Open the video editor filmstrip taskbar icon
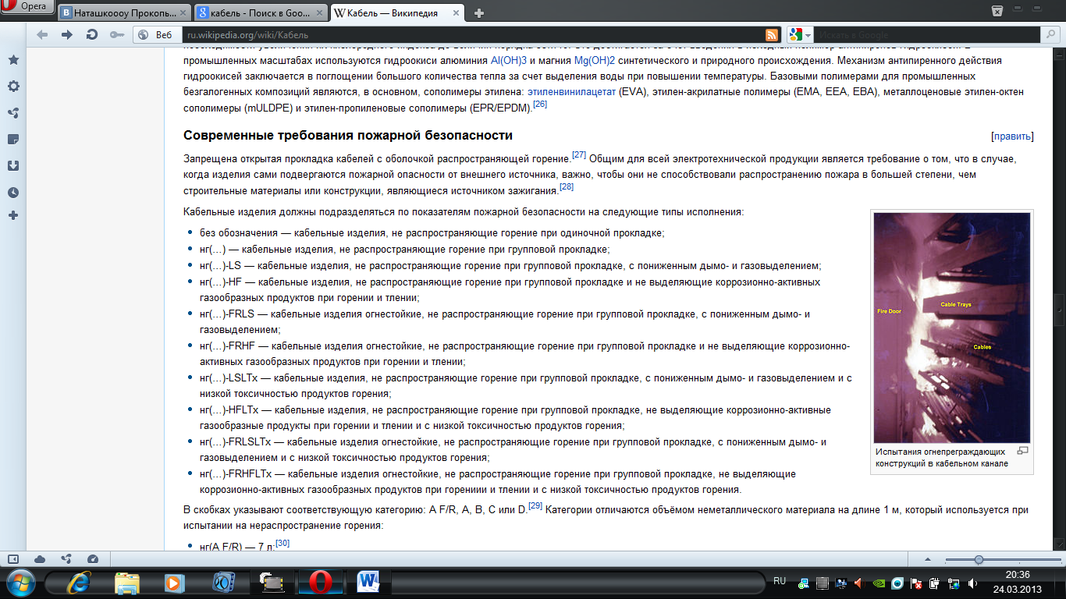The width and height of the screenshot is (1066, 599). [x=272, y=583]
